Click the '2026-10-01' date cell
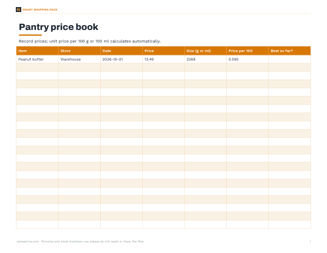Image resolution: width=327 pixels, height=253 pixels. point(122,59)
